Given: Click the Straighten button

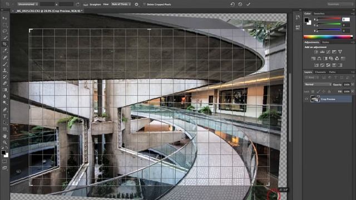Looking at the screenshot, I should (x=95, y=4).
